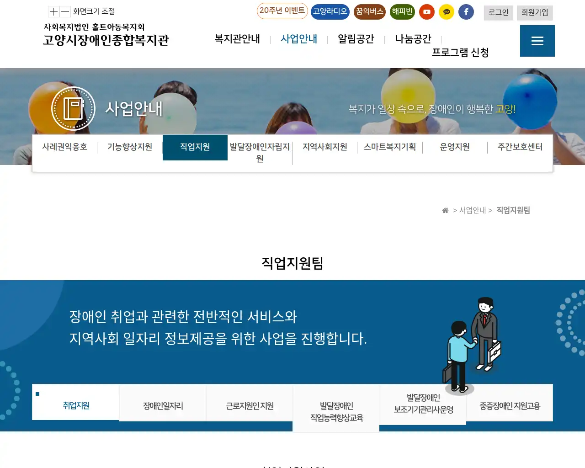585x468 pixels.
Task: Select the 스마트복지기획 submenu
Action: point(390,147)
